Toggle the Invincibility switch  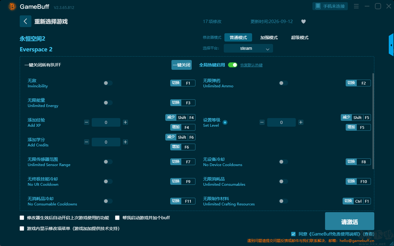pyautogui.click(x=108, y=83)
